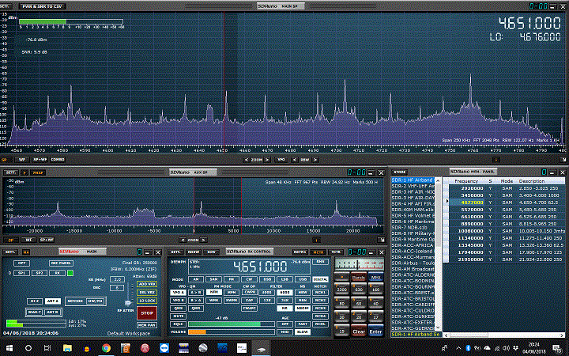Open the REC PANEL button
Screen dimensions: 569x356
61,263
